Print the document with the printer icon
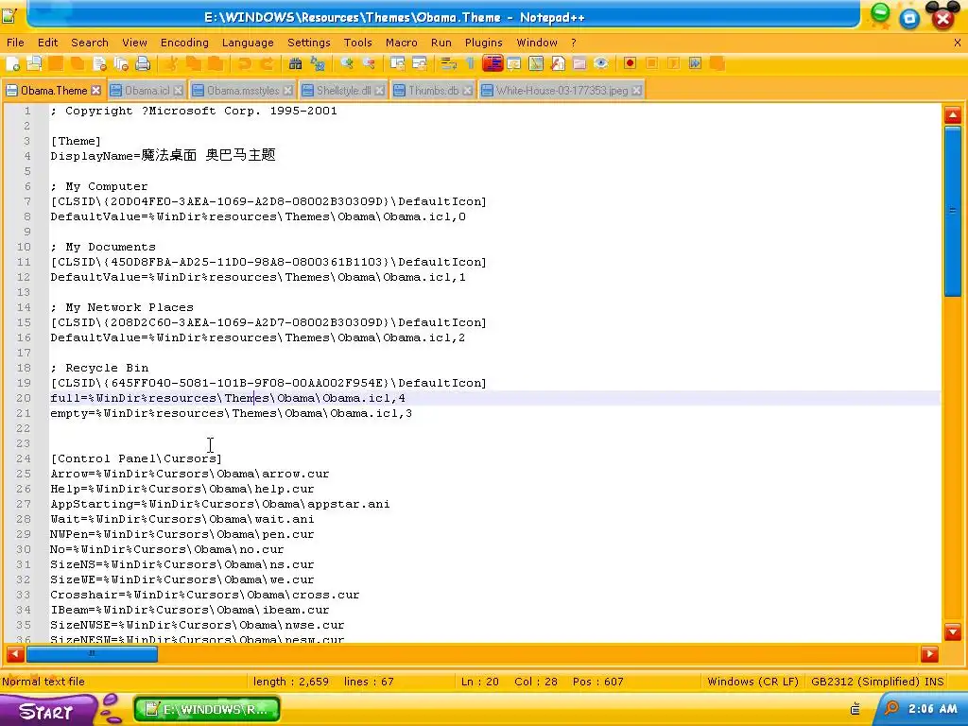The width and height of the screenshot is (968, 726). point(143,63)
